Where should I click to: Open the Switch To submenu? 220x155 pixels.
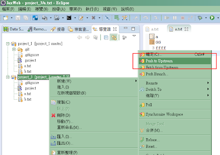(x=175, y=89)
